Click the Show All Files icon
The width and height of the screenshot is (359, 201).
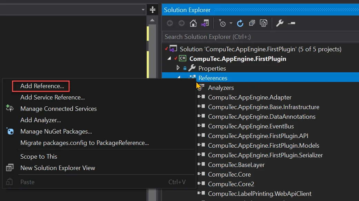point(264,23)
